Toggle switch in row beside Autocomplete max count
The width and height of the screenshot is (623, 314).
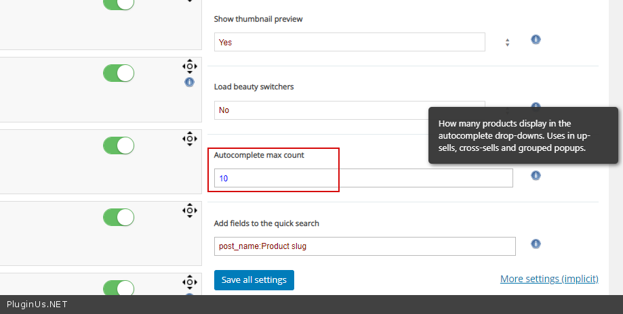coord(119,145)
